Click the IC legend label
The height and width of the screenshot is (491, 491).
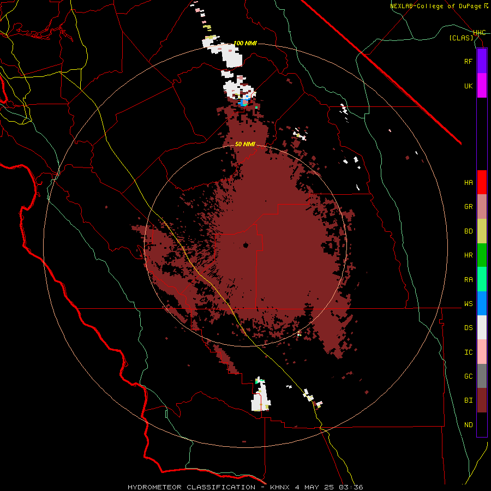tap(468, 352)
